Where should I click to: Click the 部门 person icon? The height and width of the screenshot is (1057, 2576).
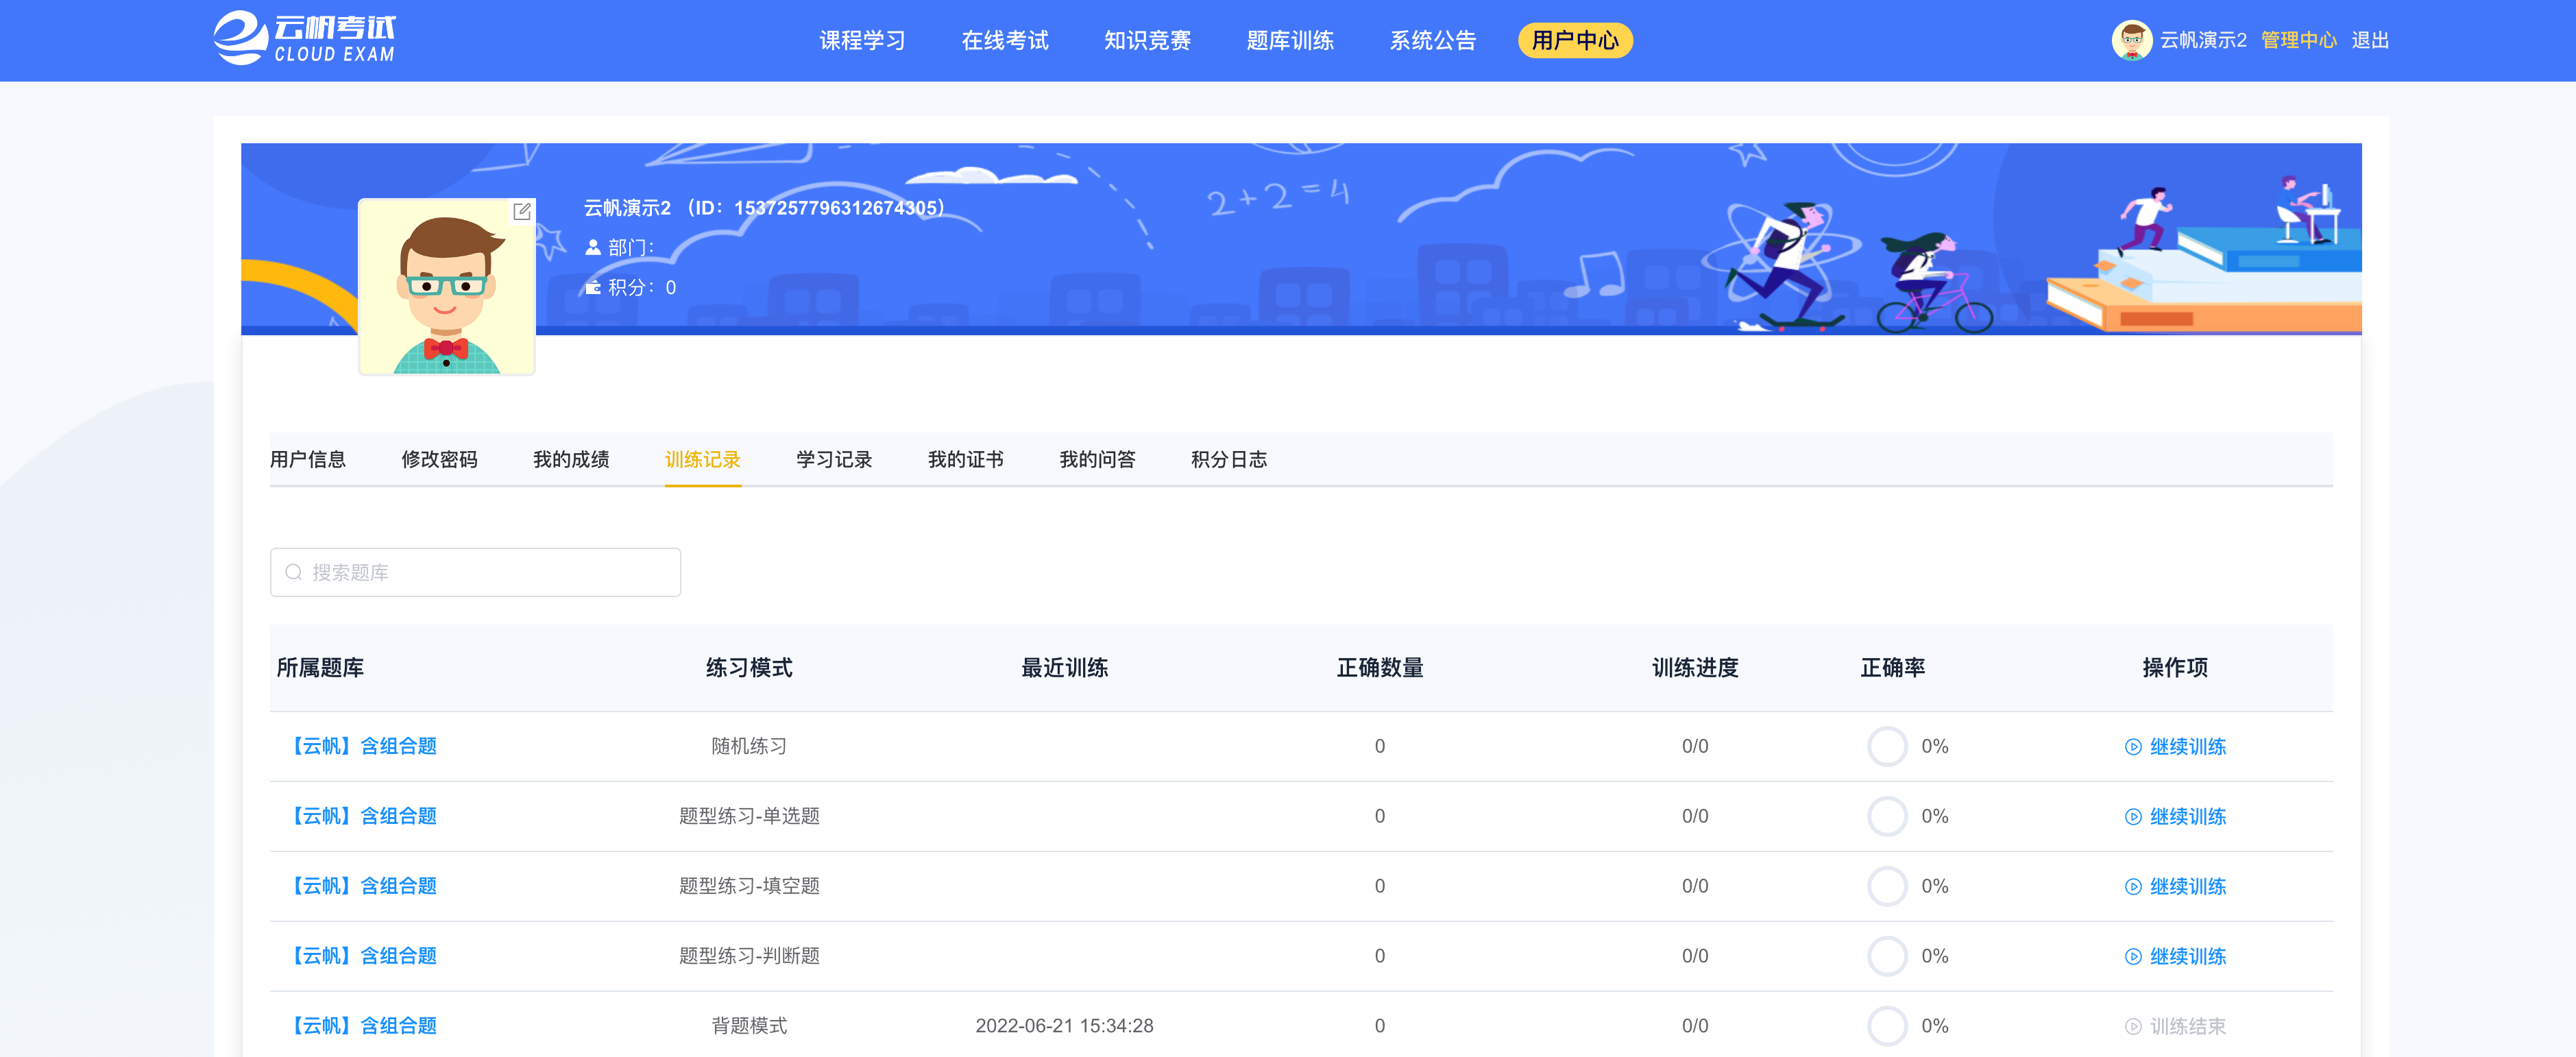(593, 247)
